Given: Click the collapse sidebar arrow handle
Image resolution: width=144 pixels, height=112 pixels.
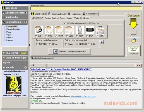Looking at the screenshot, I should 29,45.
